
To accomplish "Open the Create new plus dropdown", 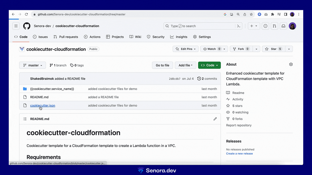I will [254, 26].
